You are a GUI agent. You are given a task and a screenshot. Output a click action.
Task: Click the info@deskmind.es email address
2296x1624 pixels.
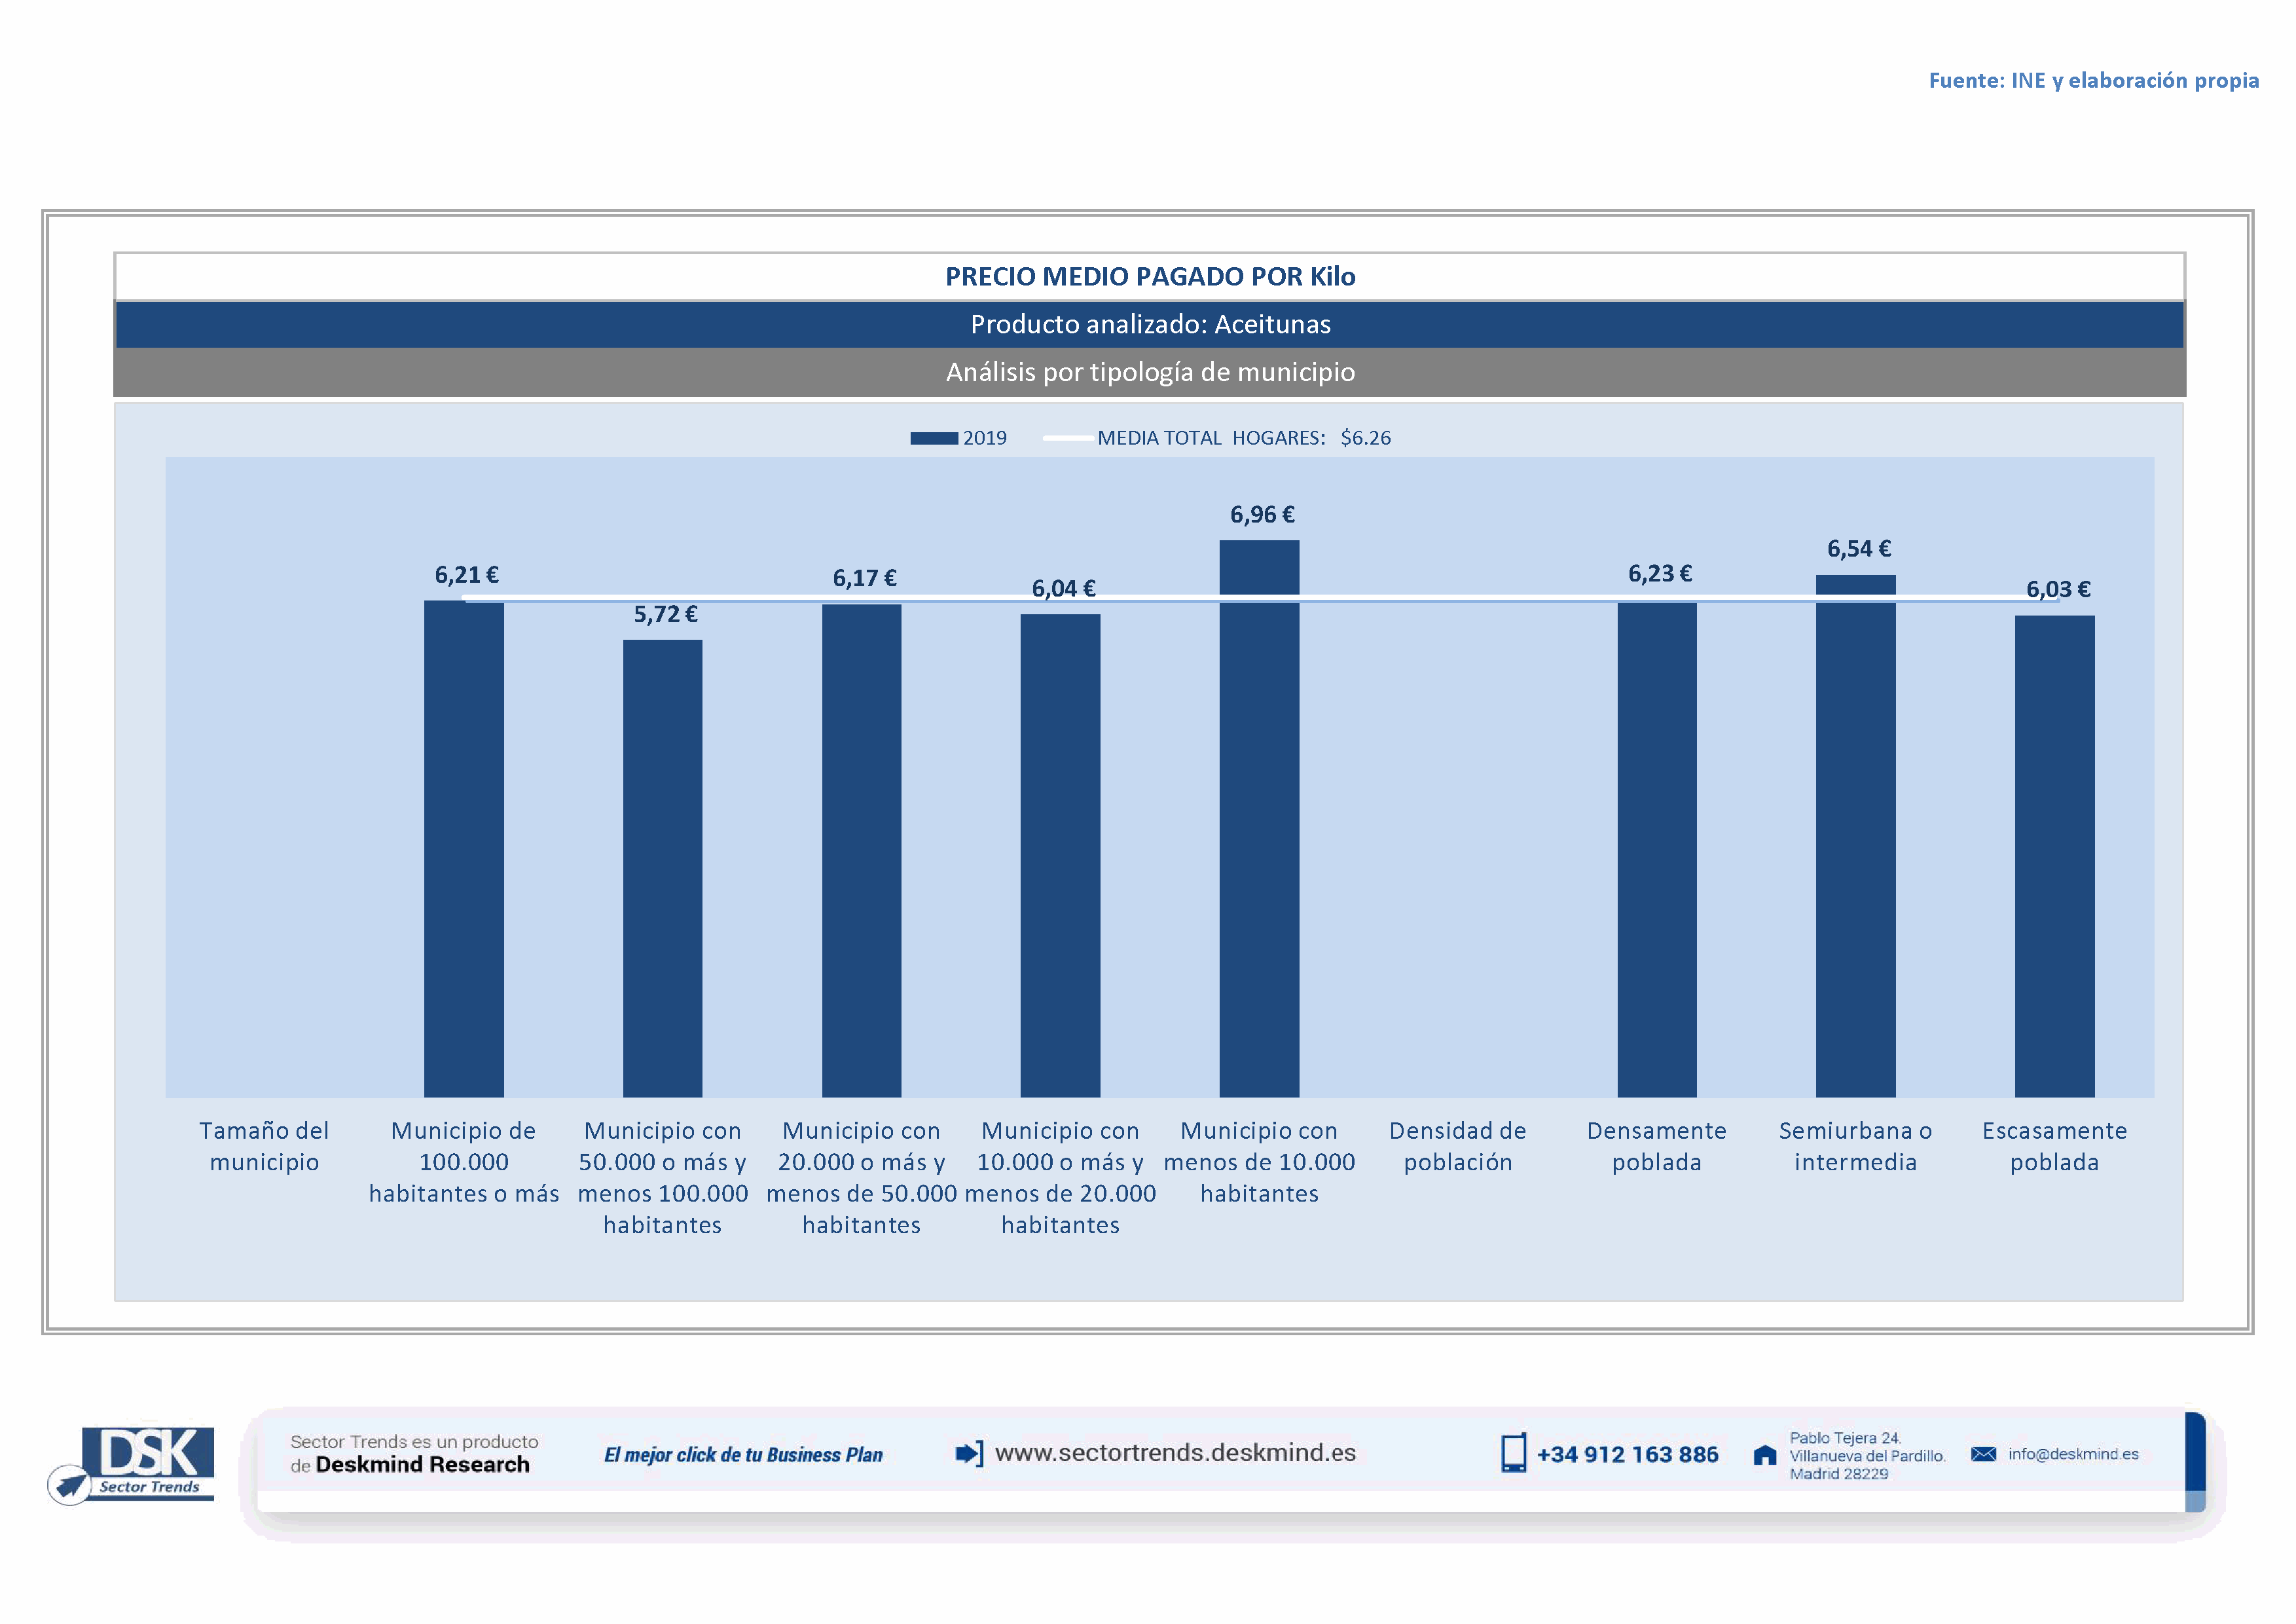(2073, 1454)
